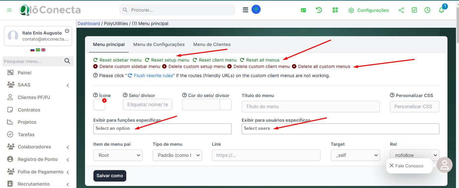459x188 pixels.
Task: Open the Tipo de menu dropdown
Action: pyautogui.click(x=177, y=155)
